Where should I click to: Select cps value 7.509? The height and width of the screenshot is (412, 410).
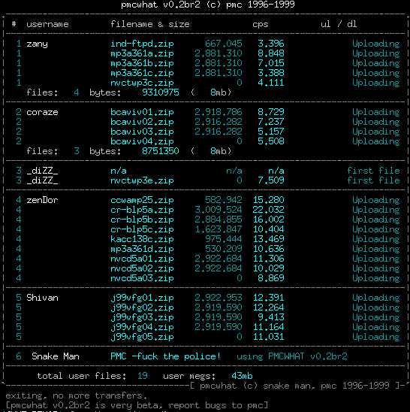click(271, 180)
